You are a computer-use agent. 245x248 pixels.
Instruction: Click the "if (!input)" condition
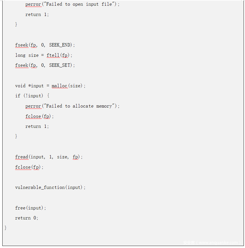tap(29, 96)
